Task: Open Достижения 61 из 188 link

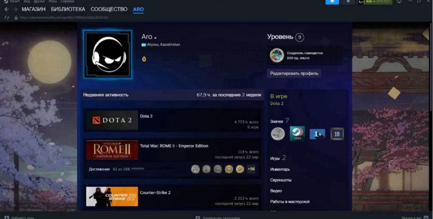Action: 110,169
